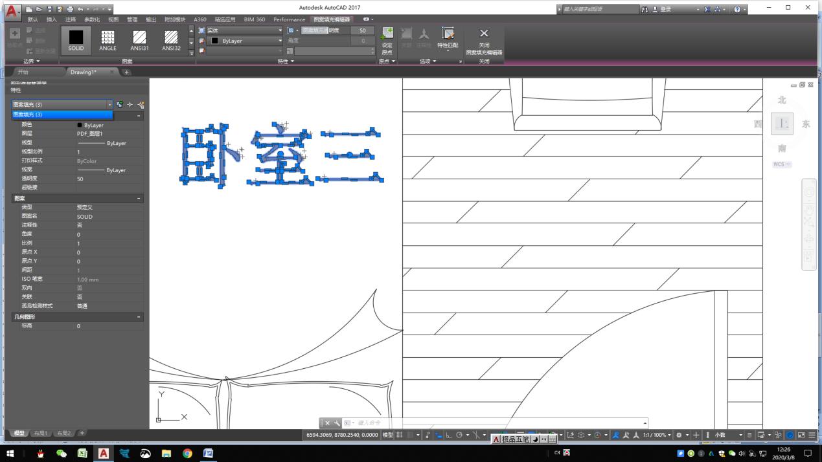The width and height of the screenshot is (822, 462).
Task: Click the 设定原点 (Set Origin) tool
Action: pyautogui.click(x=387, y=39)
